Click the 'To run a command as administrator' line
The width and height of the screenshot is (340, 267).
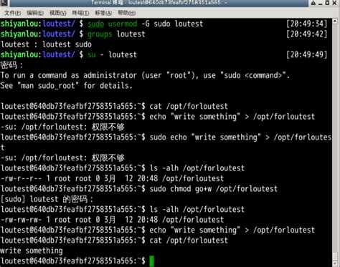145,75
